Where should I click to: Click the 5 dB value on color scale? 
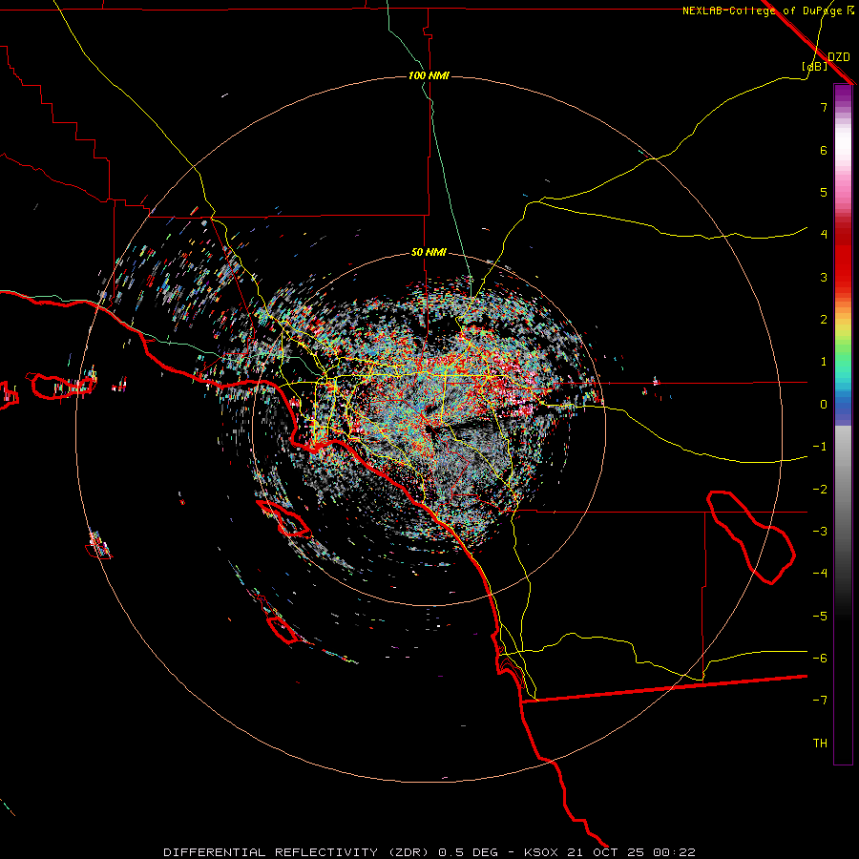pos(824,192)
